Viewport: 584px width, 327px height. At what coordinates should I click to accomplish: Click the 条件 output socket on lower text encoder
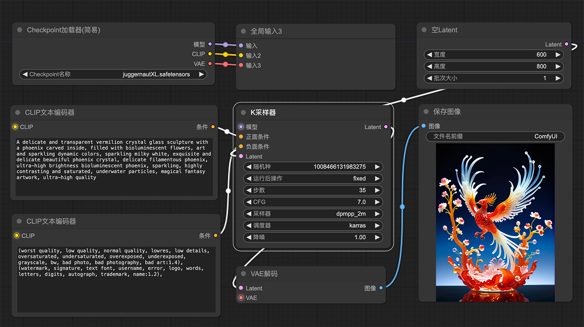(x=215, y=235)
